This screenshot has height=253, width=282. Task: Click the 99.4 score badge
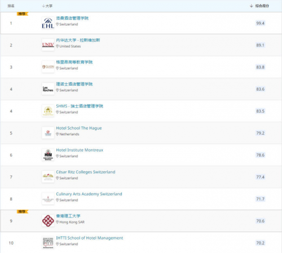click(261, 23)
